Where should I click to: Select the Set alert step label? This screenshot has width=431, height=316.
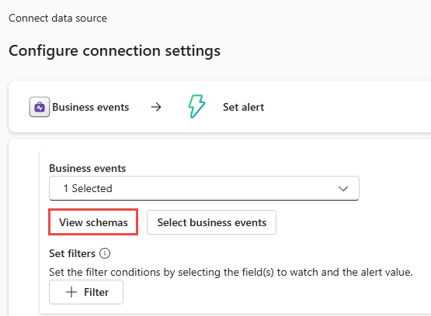243,107
